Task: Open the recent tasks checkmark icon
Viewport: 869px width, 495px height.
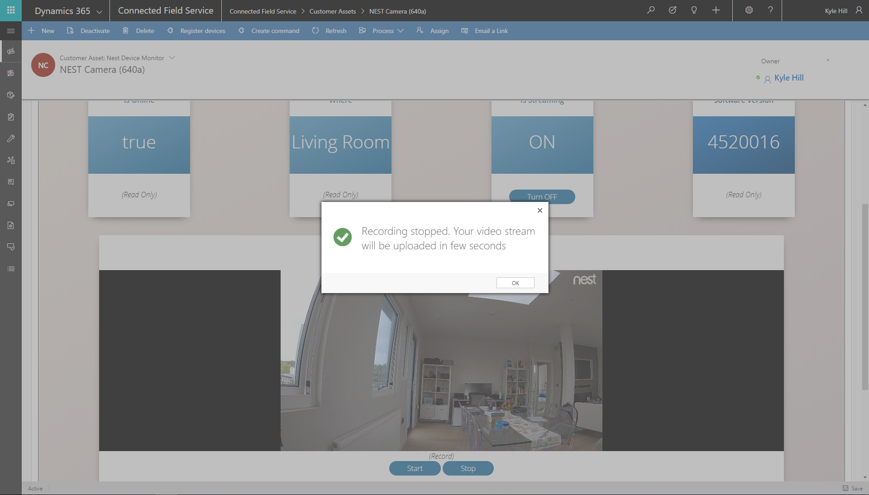Action: point(673,10)
